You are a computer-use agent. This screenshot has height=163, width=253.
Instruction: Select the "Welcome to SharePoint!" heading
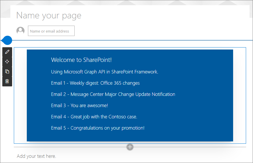click(x=81, y=60)
